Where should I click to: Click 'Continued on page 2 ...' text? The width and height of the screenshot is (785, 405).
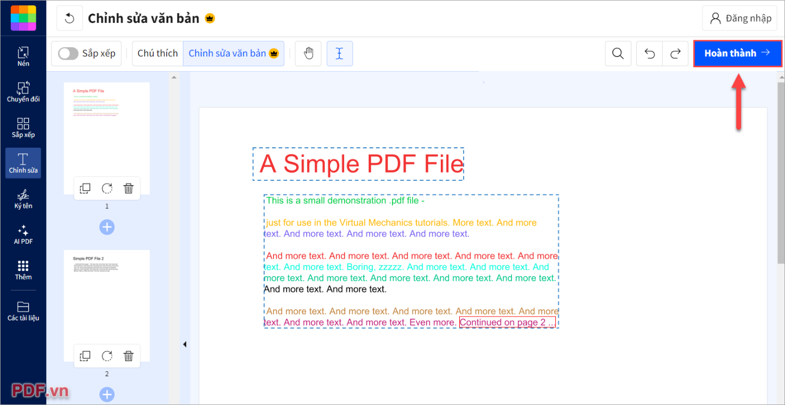(x=508, y=322)
